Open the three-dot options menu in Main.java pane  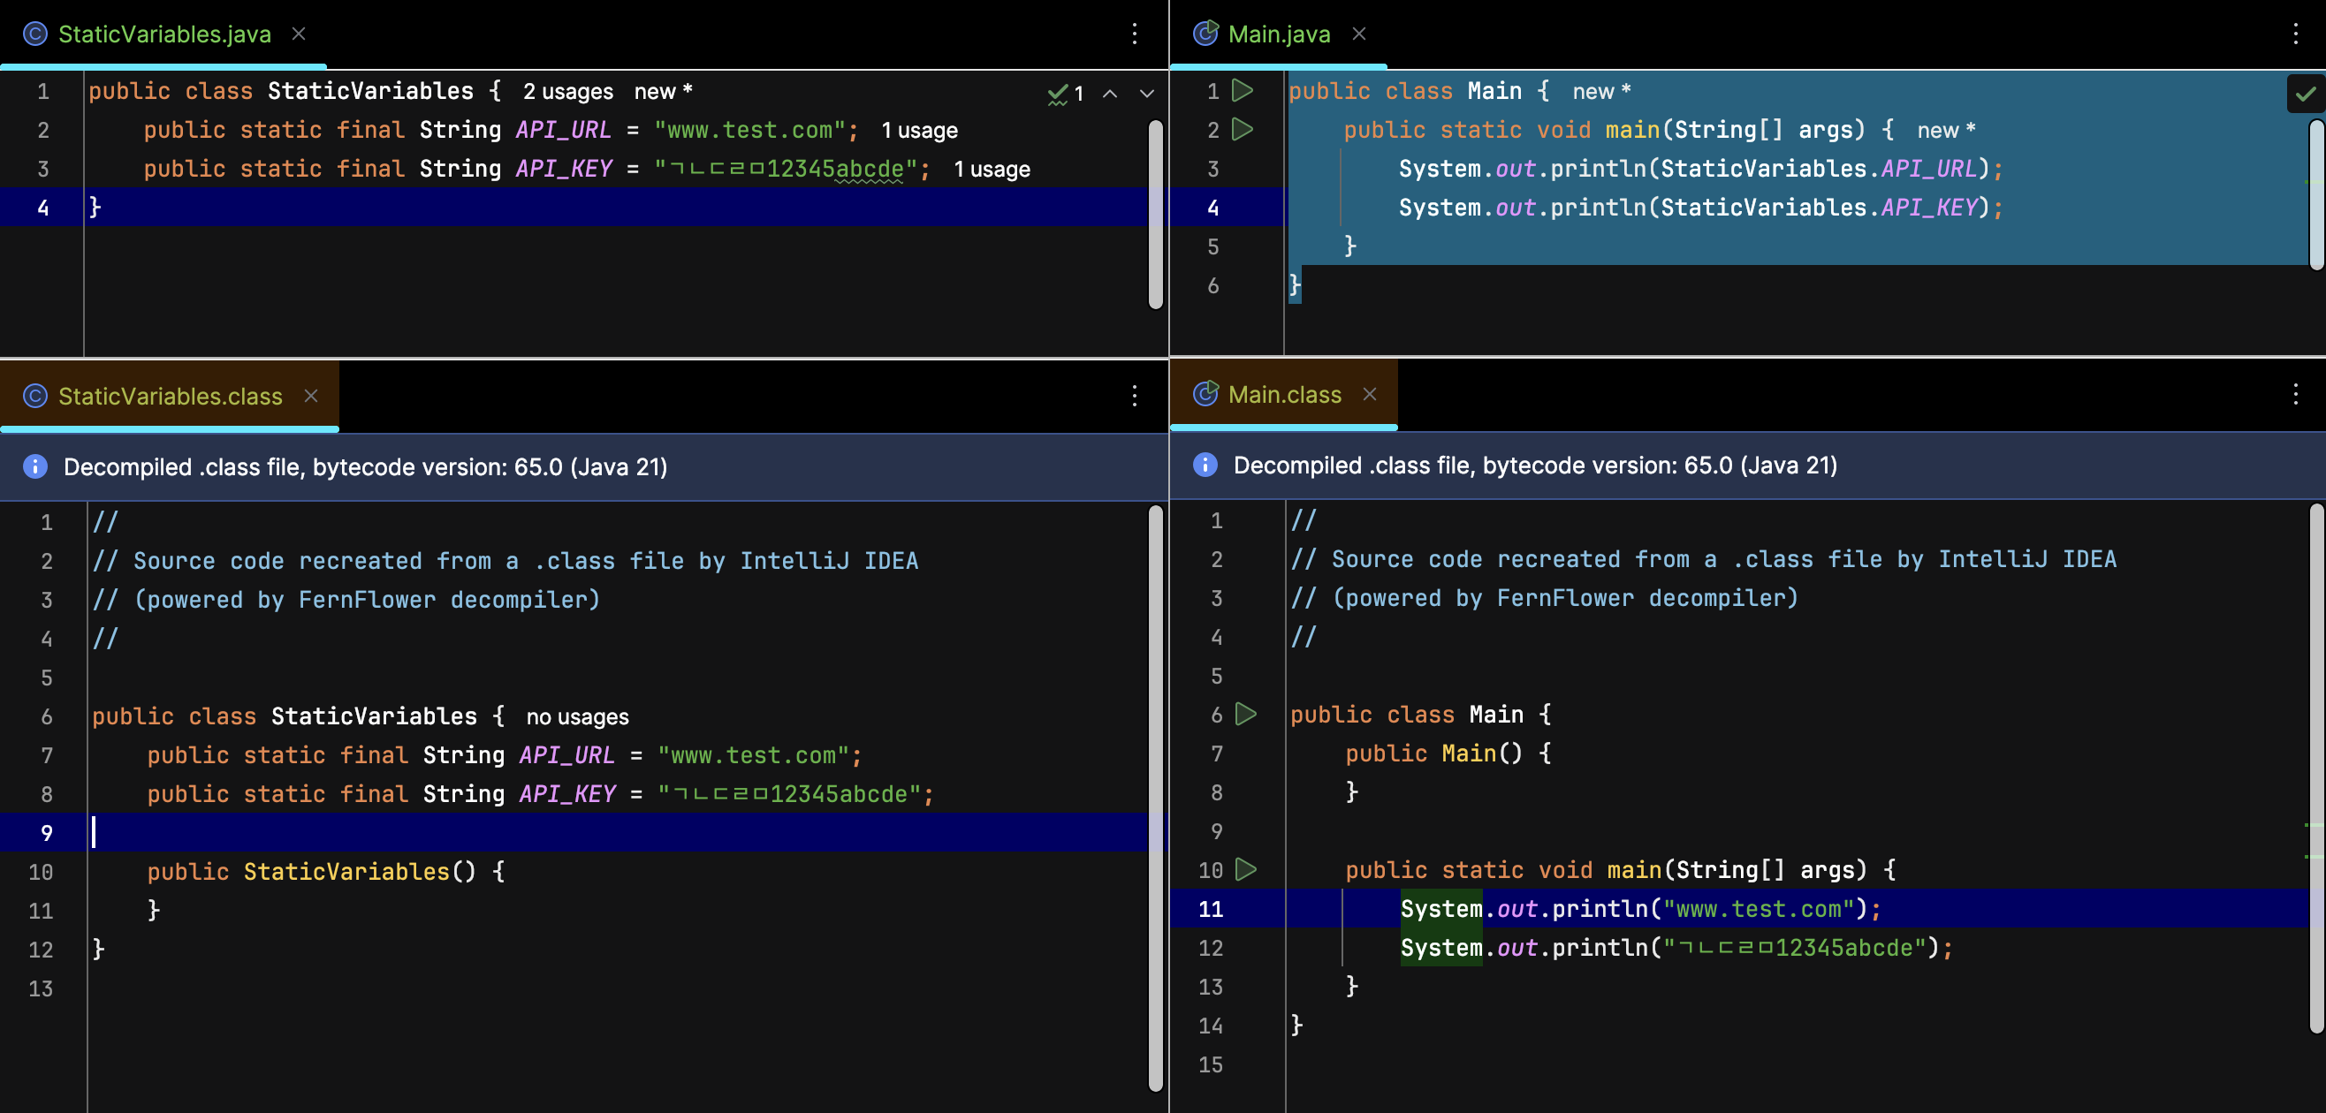coord(2297,34)
